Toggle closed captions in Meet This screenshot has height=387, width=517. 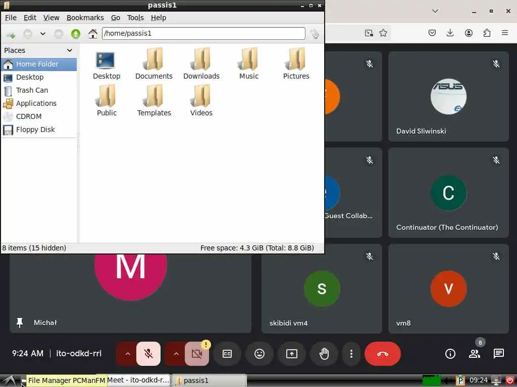227,354
